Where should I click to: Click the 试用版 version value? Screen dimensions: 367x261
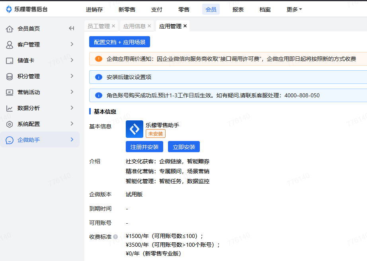point(134,194)
